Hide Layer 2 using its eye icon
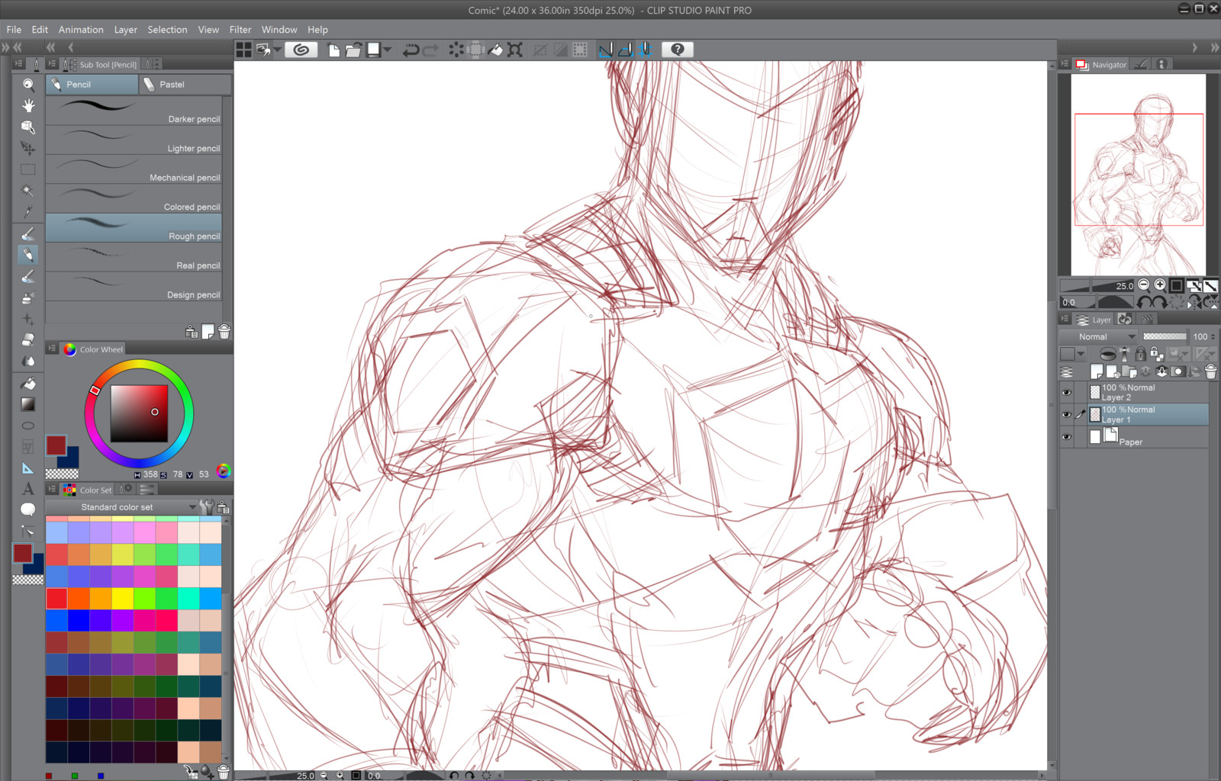1221x781 pixels. (1067, 393)
